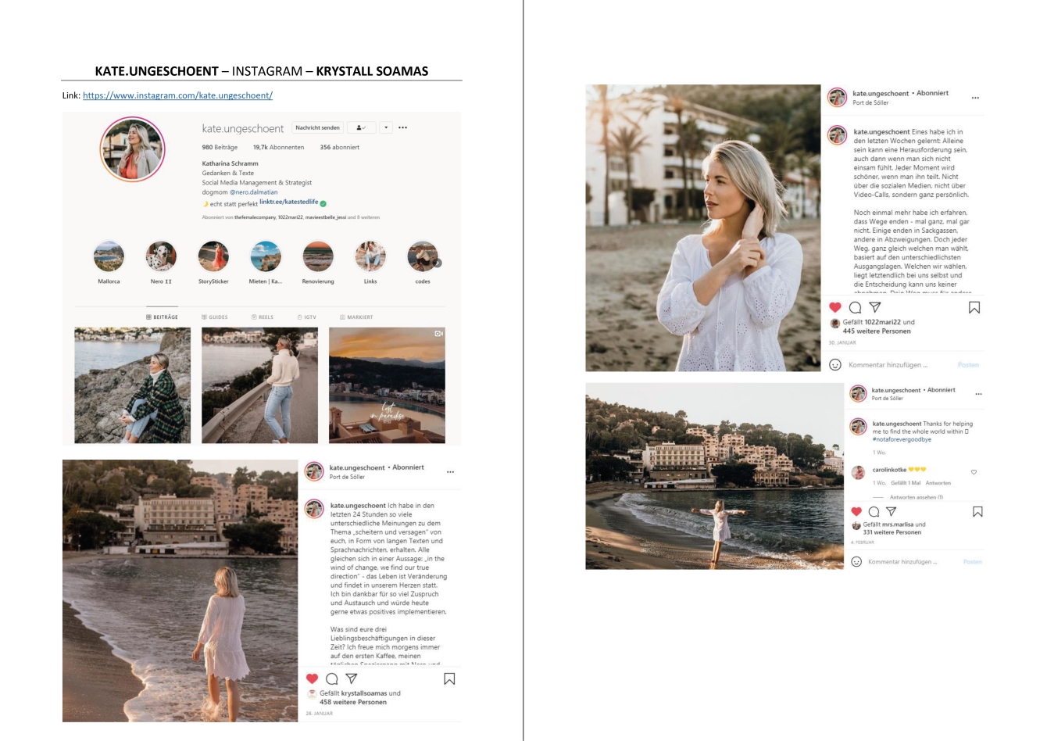Switch to the Reels tab
1047x741 pixels.
click(x=263, y=317)
